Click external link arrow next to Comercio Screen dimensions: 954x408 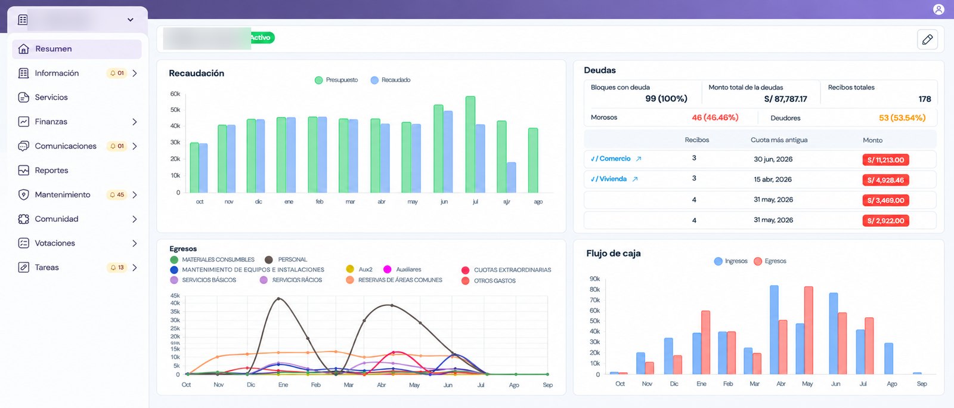(x=639, y=159)
